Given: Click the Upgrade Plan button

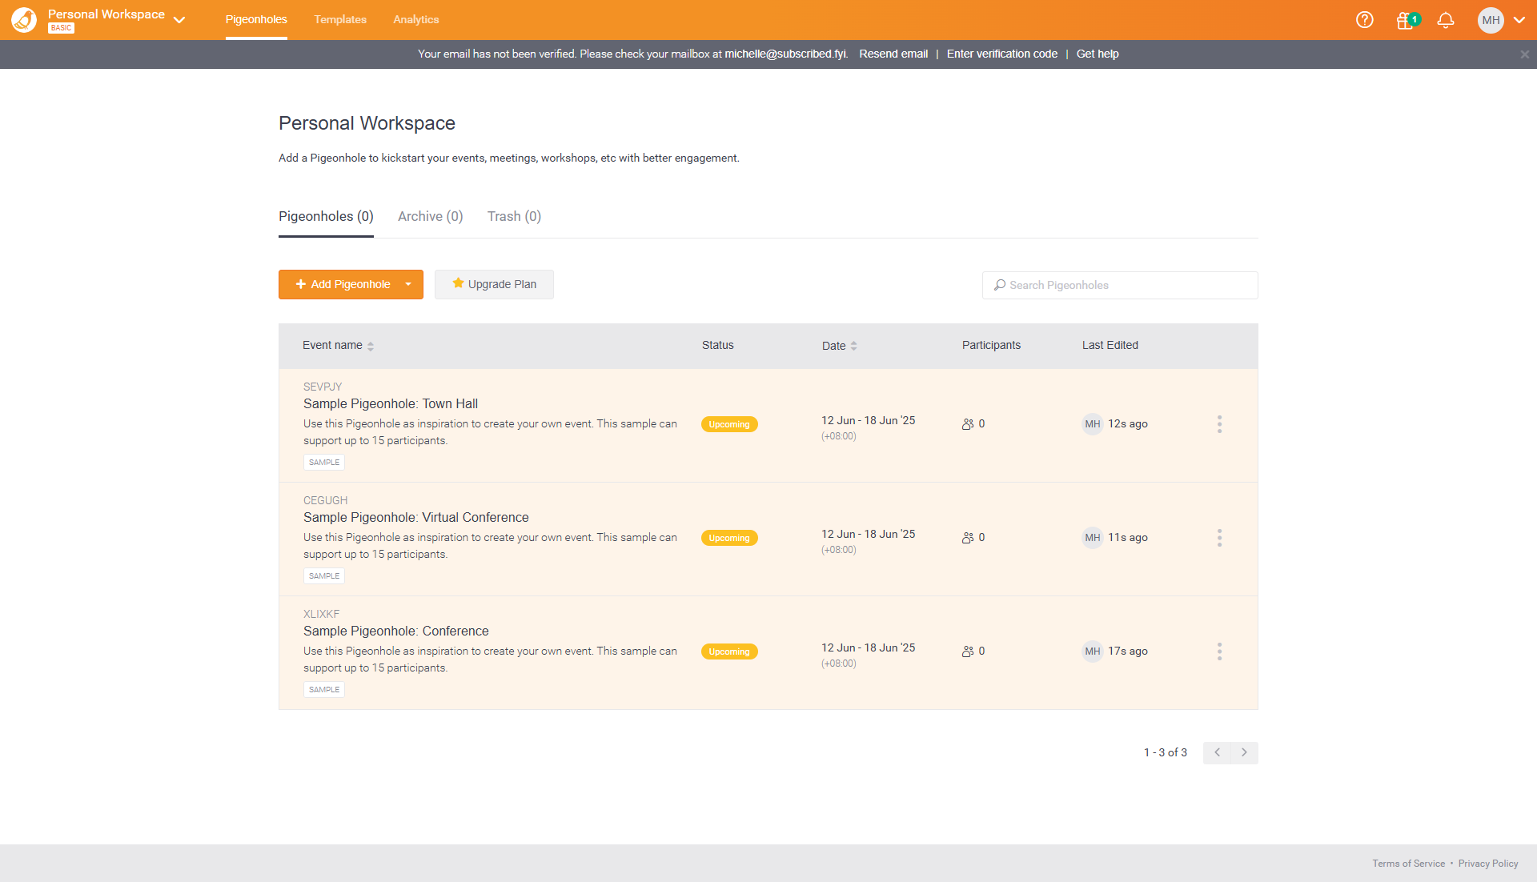Looking at the screenshot, I should pos(494,284).
